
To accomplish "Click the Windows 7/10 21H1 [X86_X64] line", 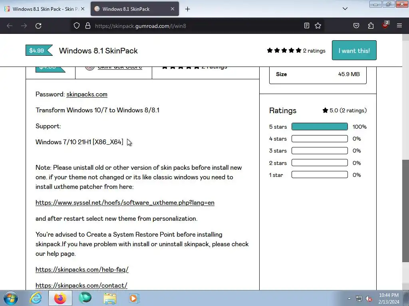I will pyautogui.click(x=79, y=142).
